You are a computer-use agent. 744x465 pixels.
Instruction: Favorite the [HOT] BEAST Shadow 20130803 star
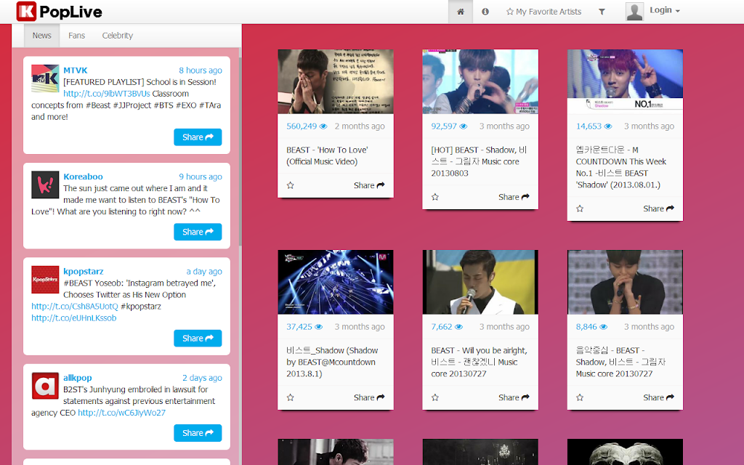(x=435, y=197)
